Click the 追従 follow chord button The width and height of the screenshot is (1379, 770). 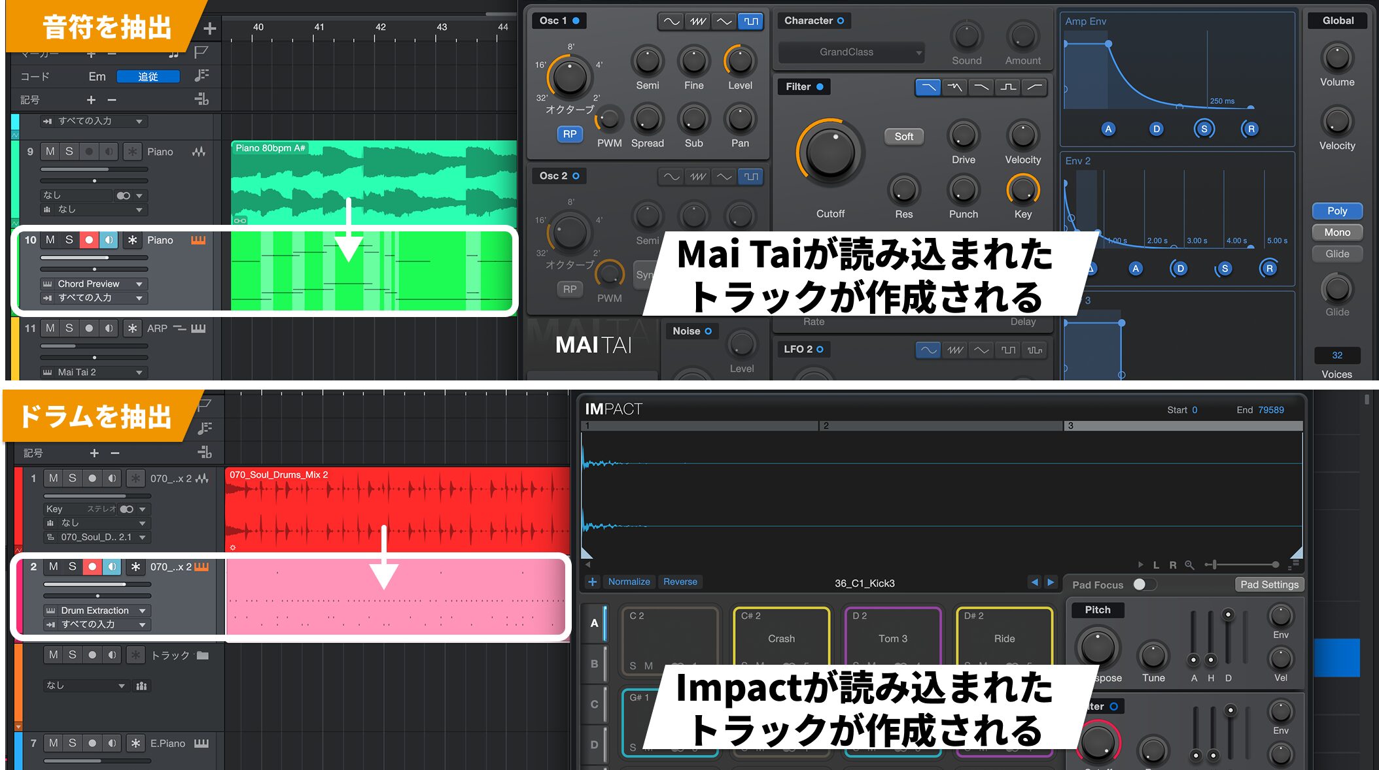tap(148, 76)
